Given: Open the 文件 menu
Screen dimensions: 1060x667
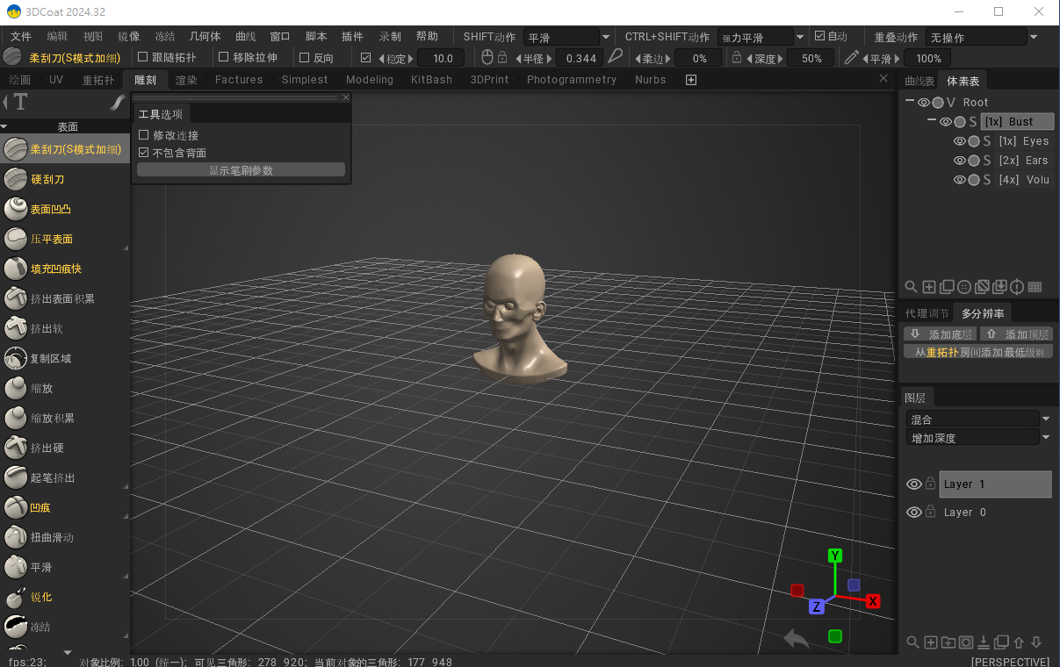Looking at the screenshot, I should (x=20, y=36).
